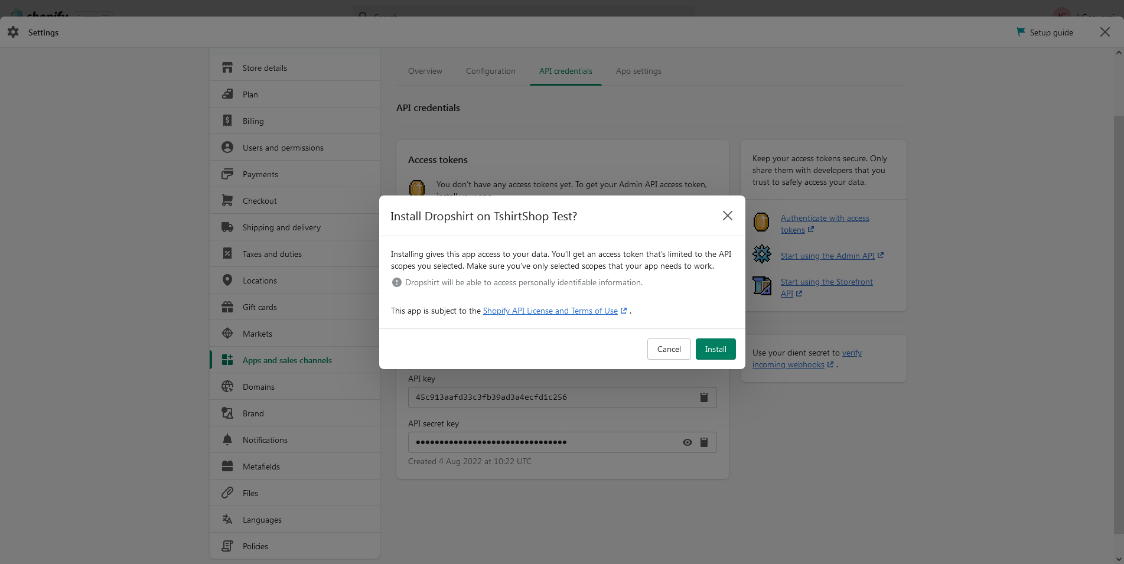
Task: Click the Notifications bell icon
Action: 227,440
